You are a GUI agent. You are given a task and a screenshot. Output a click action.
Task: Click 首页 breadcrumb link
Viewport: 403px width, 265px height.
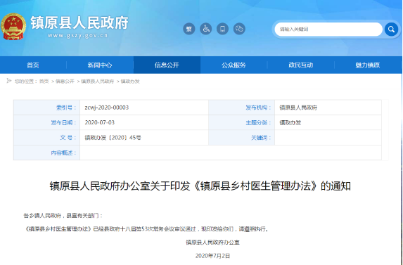[x=44, y=82]
